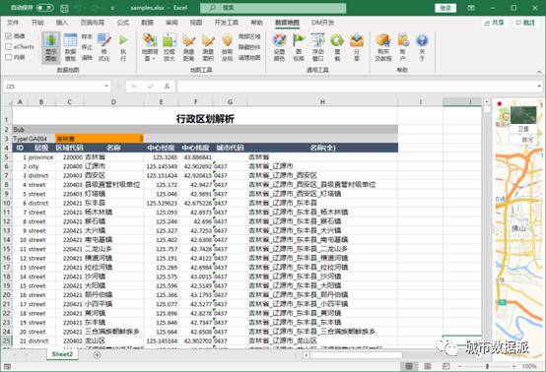The height and width of the screenshot is (372, 546).
Task: Open the Purchase box-and-cart icon
Action: (383, 47)
